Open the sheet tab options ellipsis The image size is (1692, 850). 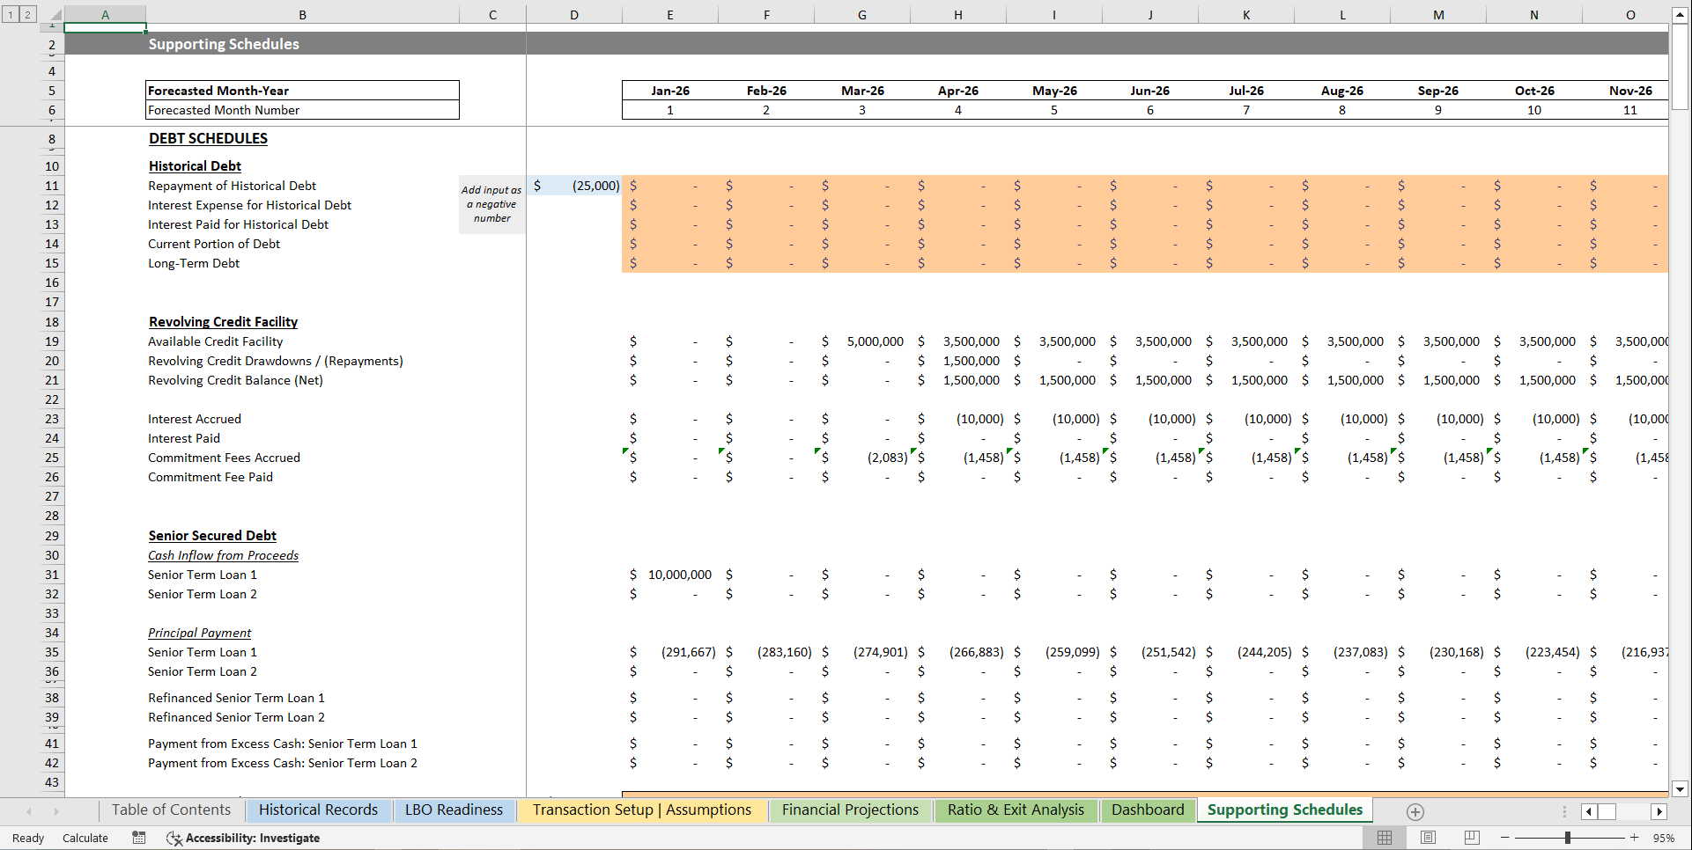coord(1564,811)
